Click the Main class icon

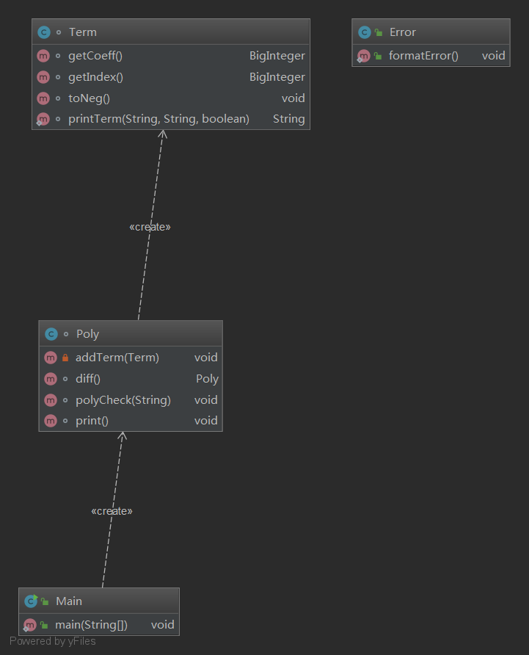[31, 601]
